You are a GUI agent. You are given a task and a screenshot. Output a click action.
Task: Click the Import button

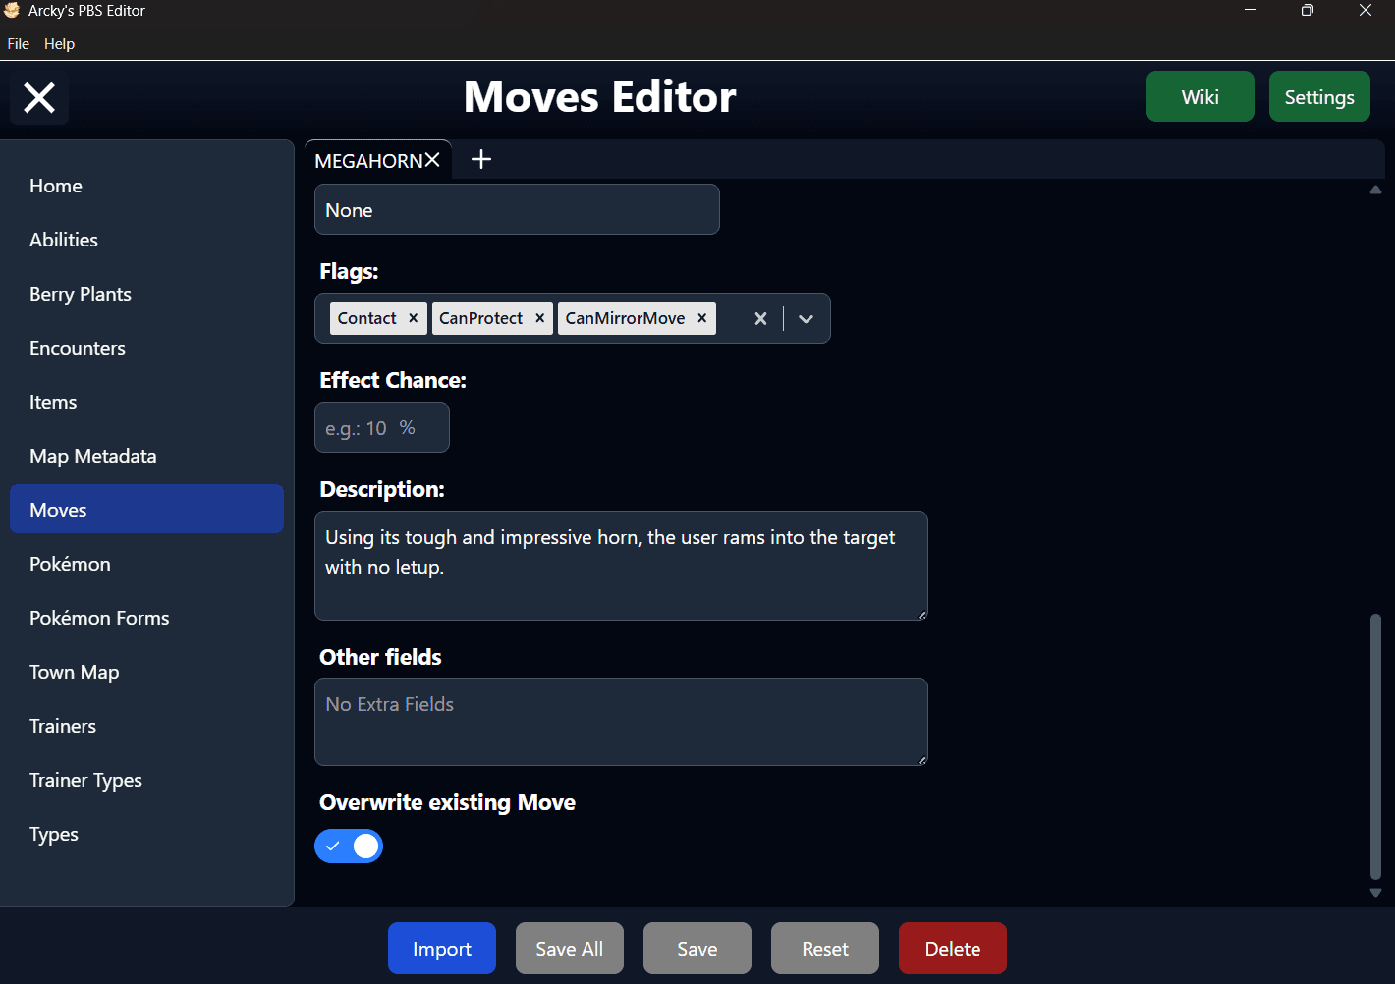click(442, 949)
